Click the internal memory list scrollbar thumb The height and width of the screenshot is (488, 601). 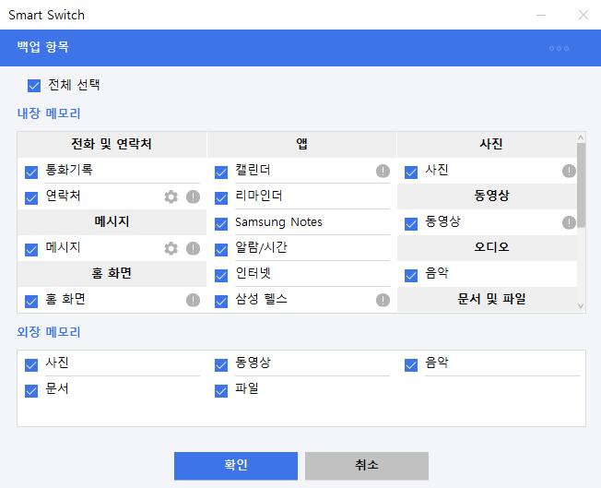click(581, 184)
